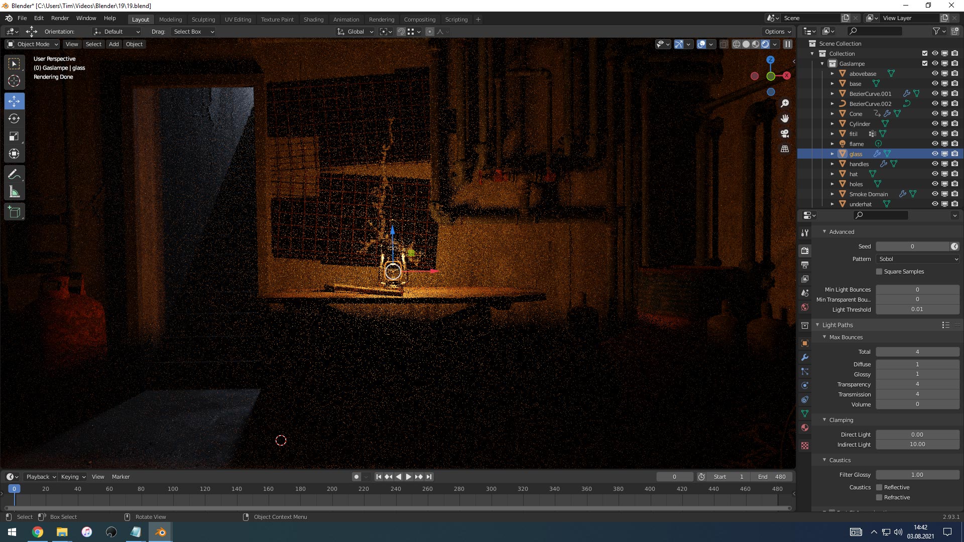The image size is (964, 542).
Task: Open the Render properties tab
Action: (x=805, y=250)
